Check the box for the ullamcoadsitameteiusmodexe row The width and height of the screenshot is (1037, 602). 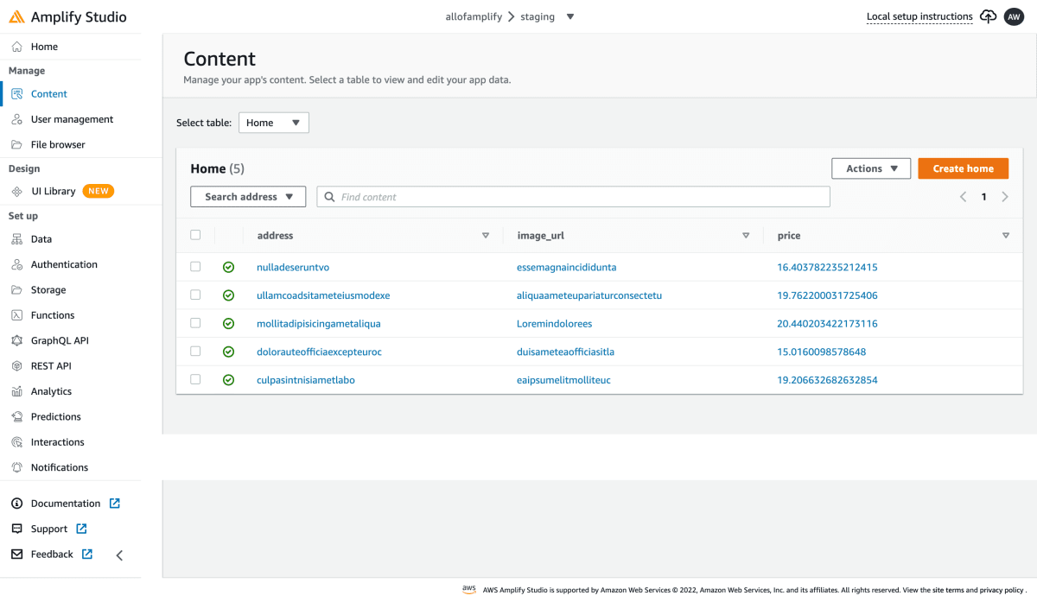pos(195,295)
